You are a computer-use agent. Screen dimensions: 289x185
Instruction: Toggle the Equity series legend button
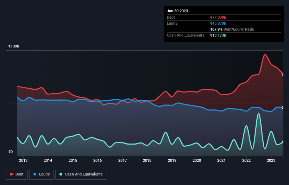tap(42, 174)
